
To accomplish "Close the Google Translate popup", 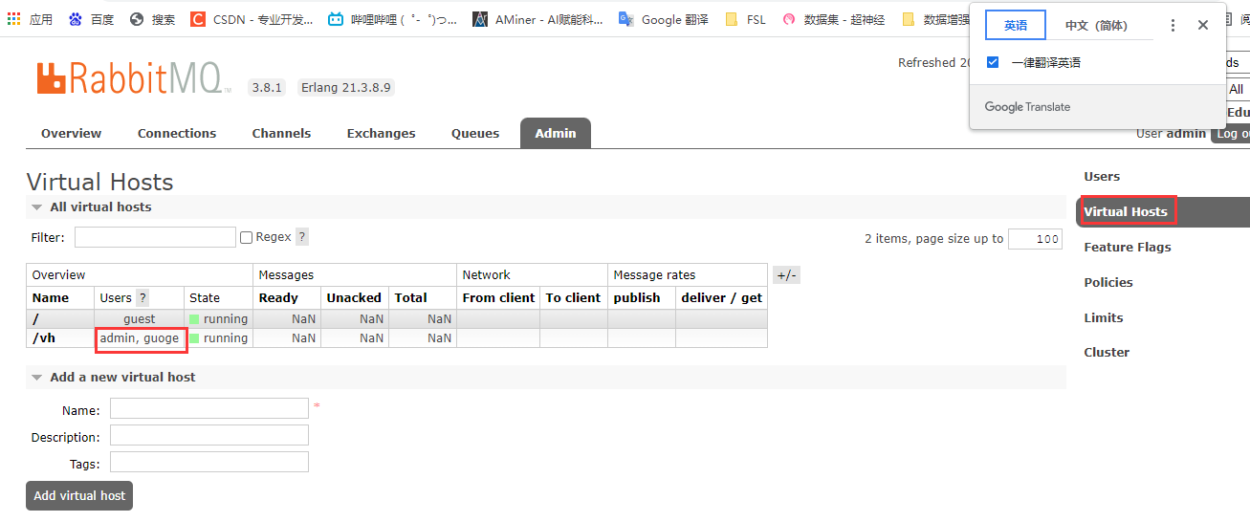I will [x=1203, y=26].
